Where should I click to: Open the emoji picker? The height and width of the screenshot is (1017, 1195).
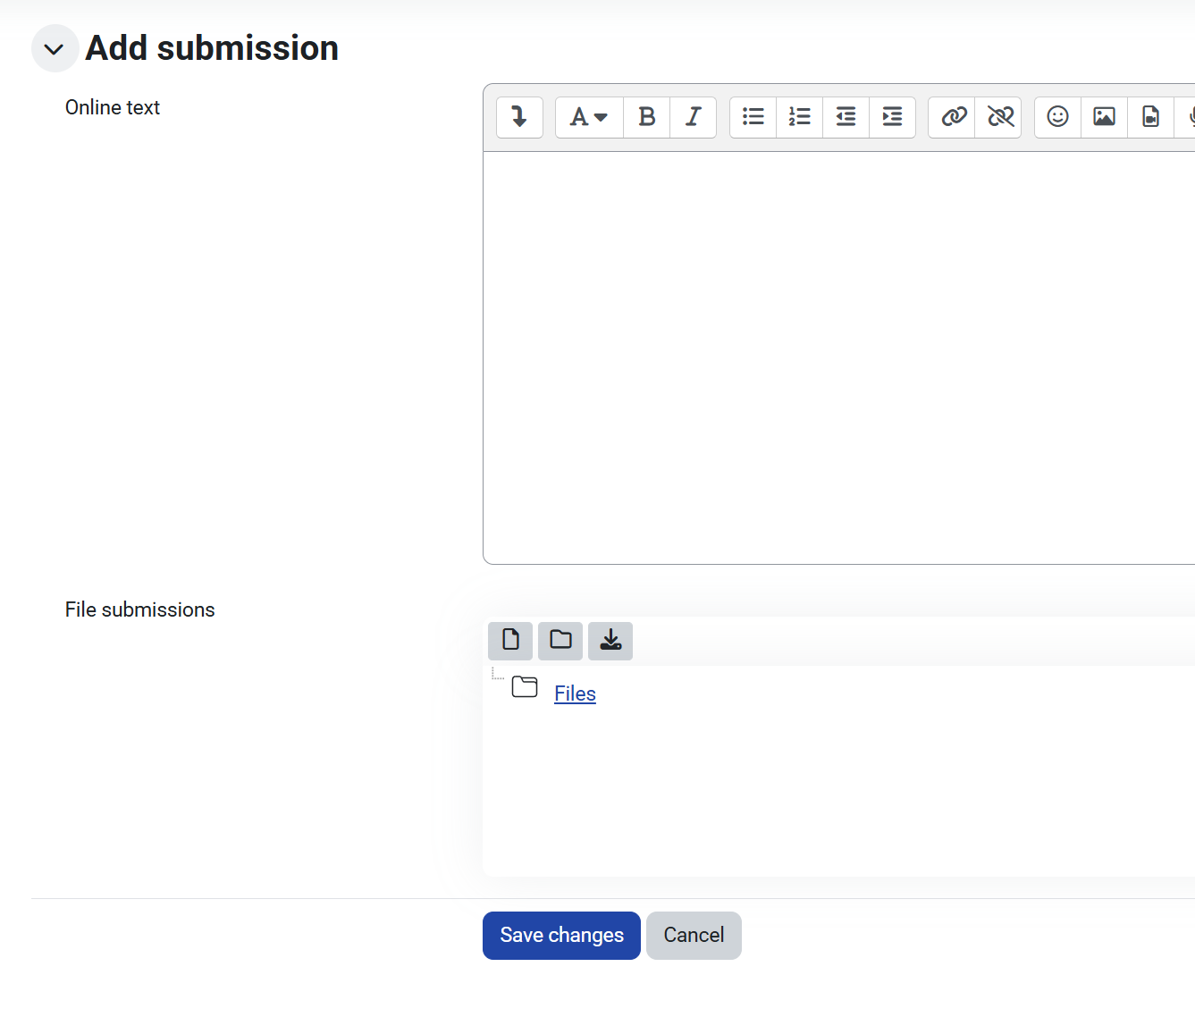[1057, 117]
